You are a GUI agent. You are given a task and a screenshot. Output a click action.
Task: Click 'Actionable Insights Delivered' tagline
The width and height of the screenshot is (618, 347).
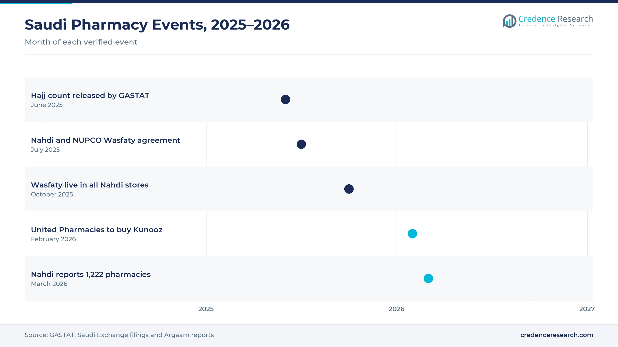[x=556, y=25]
